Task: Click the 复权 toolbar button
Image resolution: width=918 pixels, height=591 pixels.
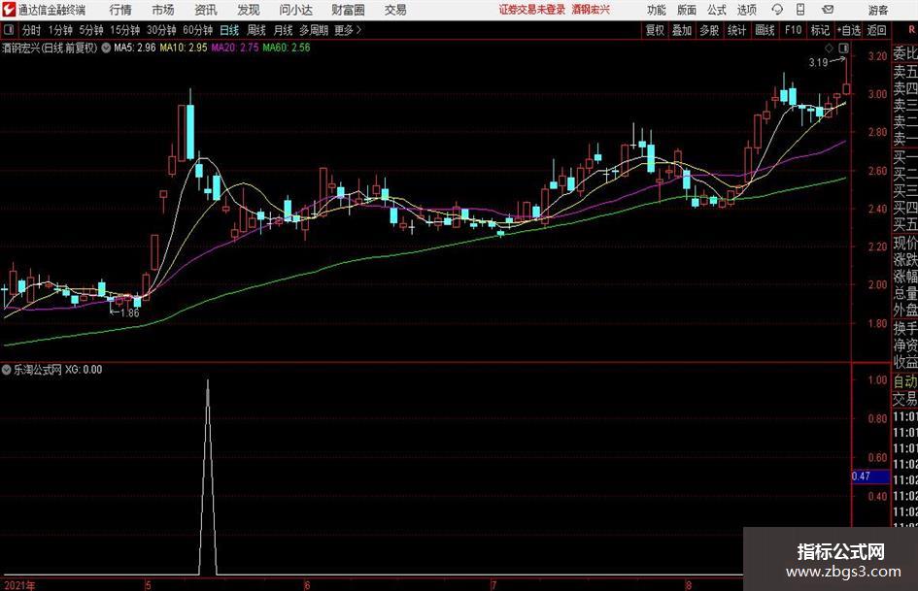Action: (655, 30)
